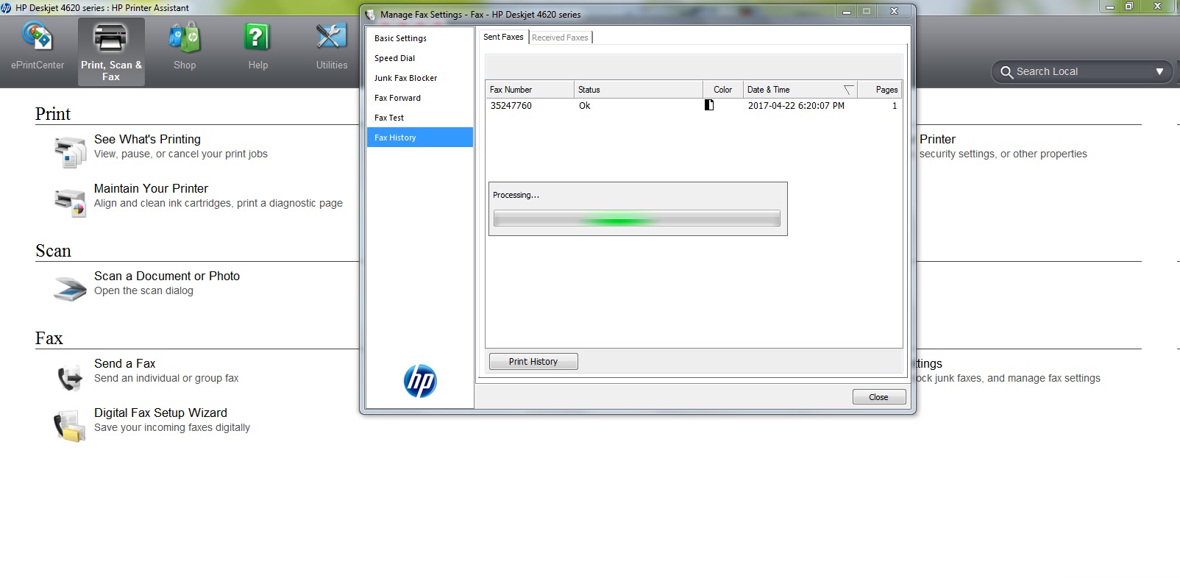Open the Shop bag icon
Image resolution: width=1180 pixels, height=578 pixels.
click(x=185, y=37)
